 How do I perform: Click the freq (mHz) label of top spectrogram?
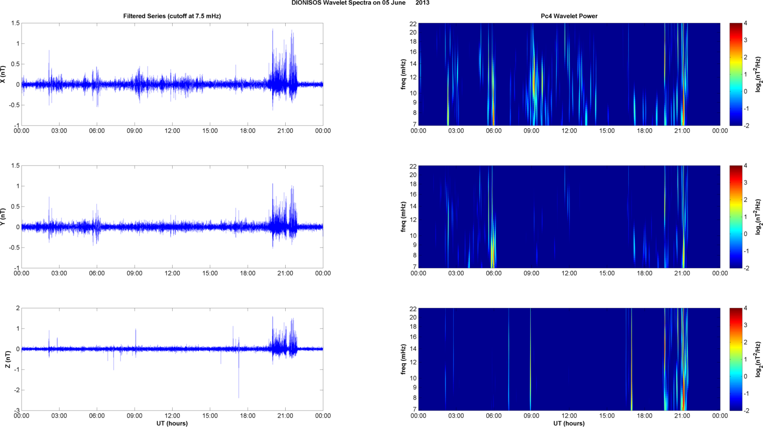(x=403, y=74)
